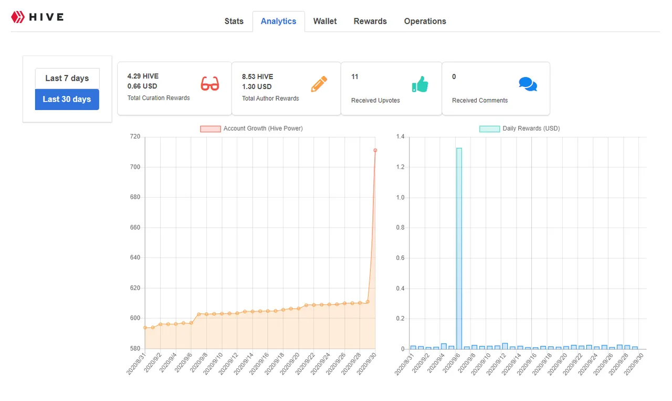Toggle Daily Rewards legend swatch
Viewport: 672px width, 401px height.
click(489, 128)
